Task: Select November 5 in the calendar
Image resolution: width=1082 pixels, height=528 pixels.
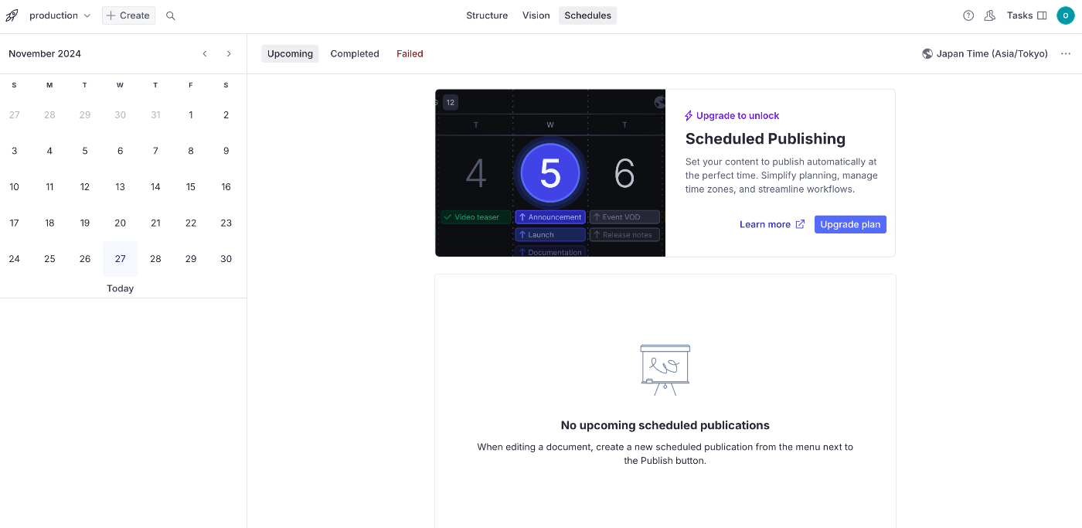Action: (85, 152)
